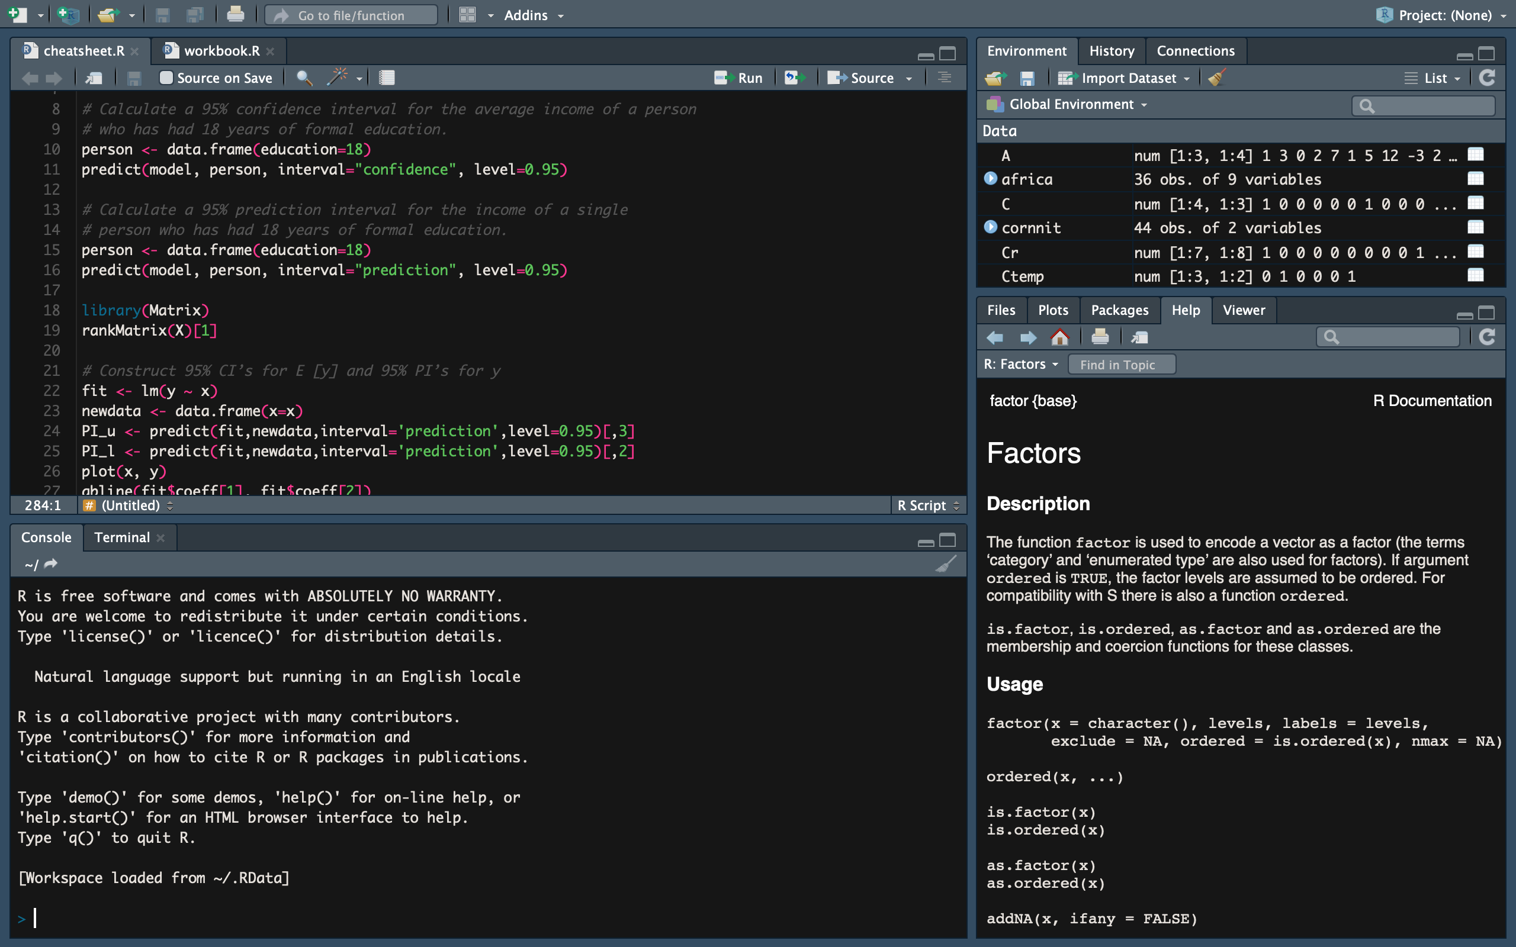The image size is (1516, 947).
Task: Save workspace icon in Environment pane
Action: [1027, 78]
